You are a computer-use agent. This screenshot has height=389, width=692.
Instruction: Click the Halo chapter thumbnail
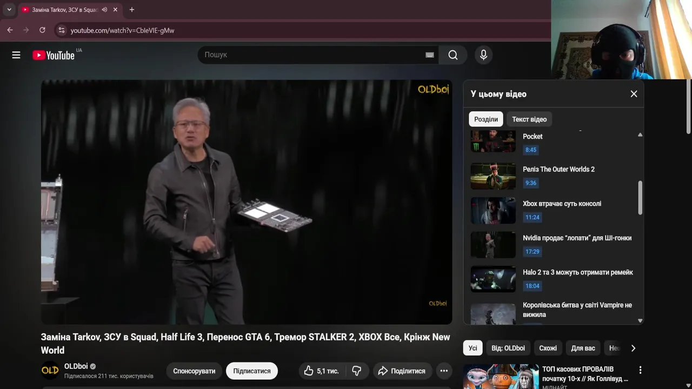coord(493,279)
